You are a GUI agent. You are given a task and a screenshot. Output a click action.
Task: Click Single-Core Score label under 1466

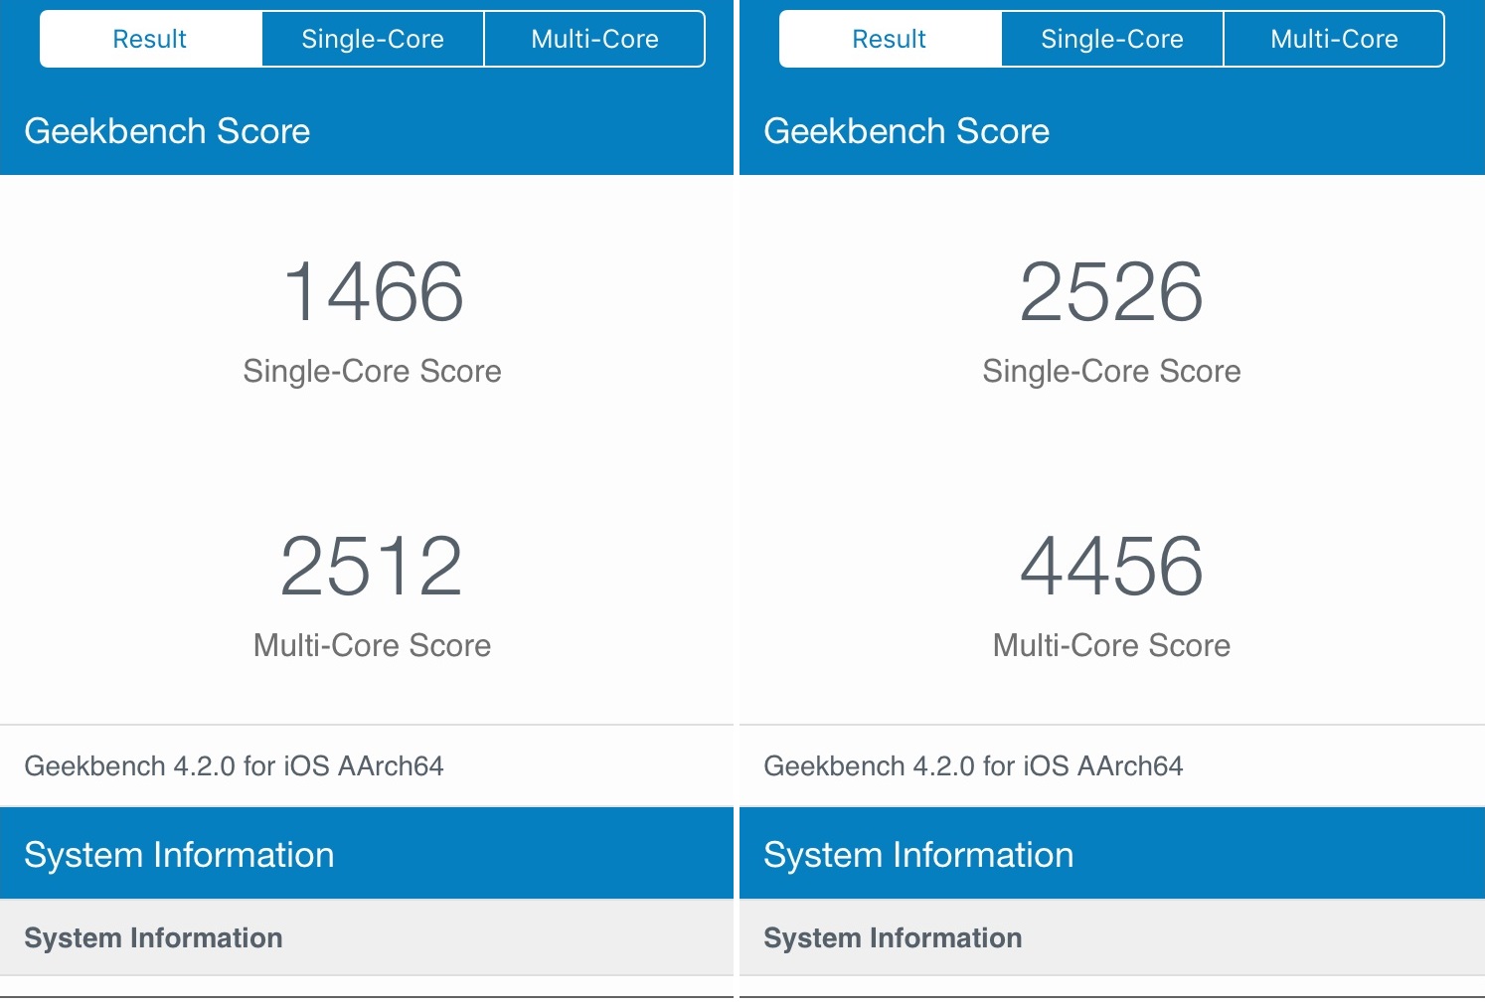[x=372, y=371]
